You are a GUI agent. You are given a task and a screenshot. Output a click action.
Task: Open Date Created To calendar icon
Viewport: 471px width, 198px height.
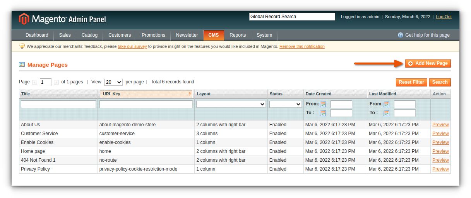(x=323, y=113)
